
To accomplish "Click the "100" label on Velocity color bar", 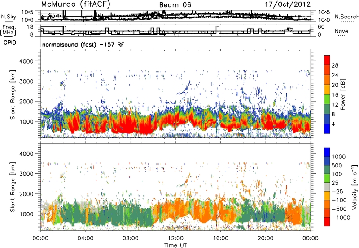I will [x=337, y=174].
